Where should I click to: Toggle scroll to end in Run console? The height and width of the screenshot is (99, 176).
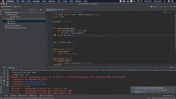[x=8, y=79]
